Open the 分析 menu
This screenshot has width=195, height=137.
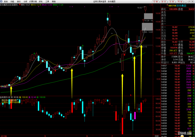[x=25, y=1]
